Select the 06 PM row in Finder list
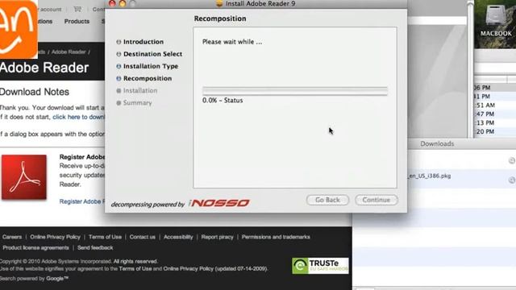516x290 pixels. pos(494,88)
